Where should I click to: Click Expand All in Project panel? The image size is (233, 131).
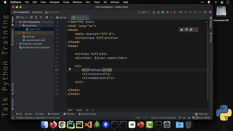[36, 17]
